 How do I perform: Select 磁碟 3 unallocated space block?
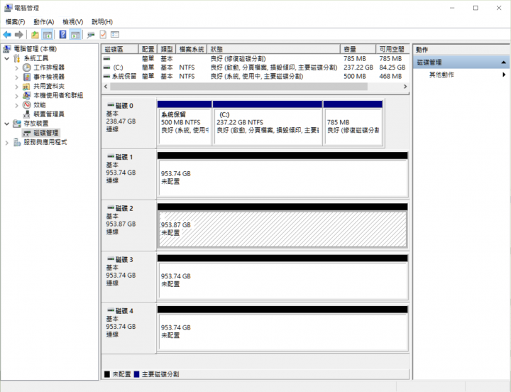point(282,276)
